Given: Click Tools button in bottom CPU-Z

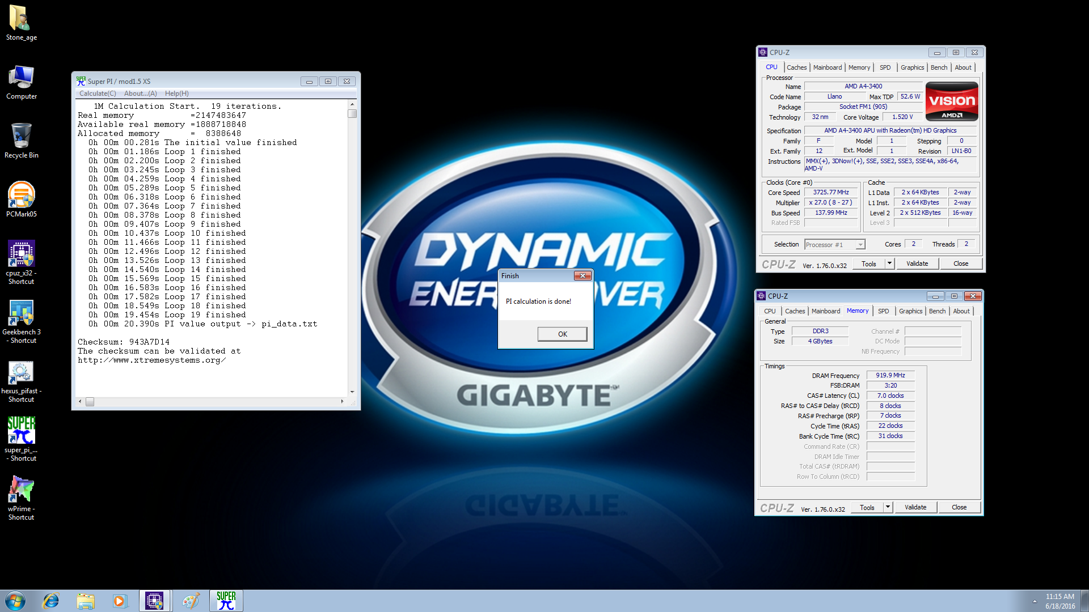Looking at the screenshot, I should pyautogui.click(x=867, y=507).
